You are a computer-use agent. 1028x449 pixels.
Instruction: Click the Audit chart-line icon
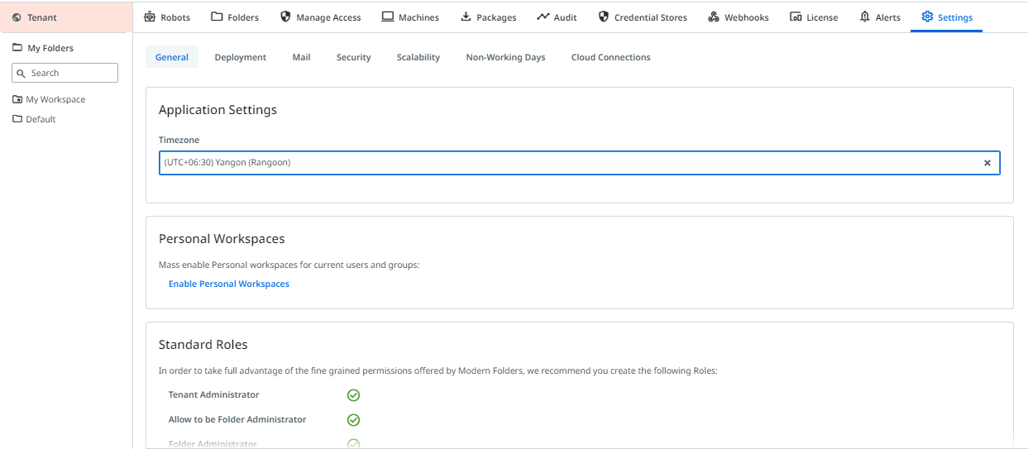click(x=543, y=17)
